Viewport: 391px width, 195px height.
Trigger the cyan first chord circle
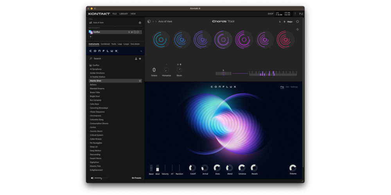161,39
